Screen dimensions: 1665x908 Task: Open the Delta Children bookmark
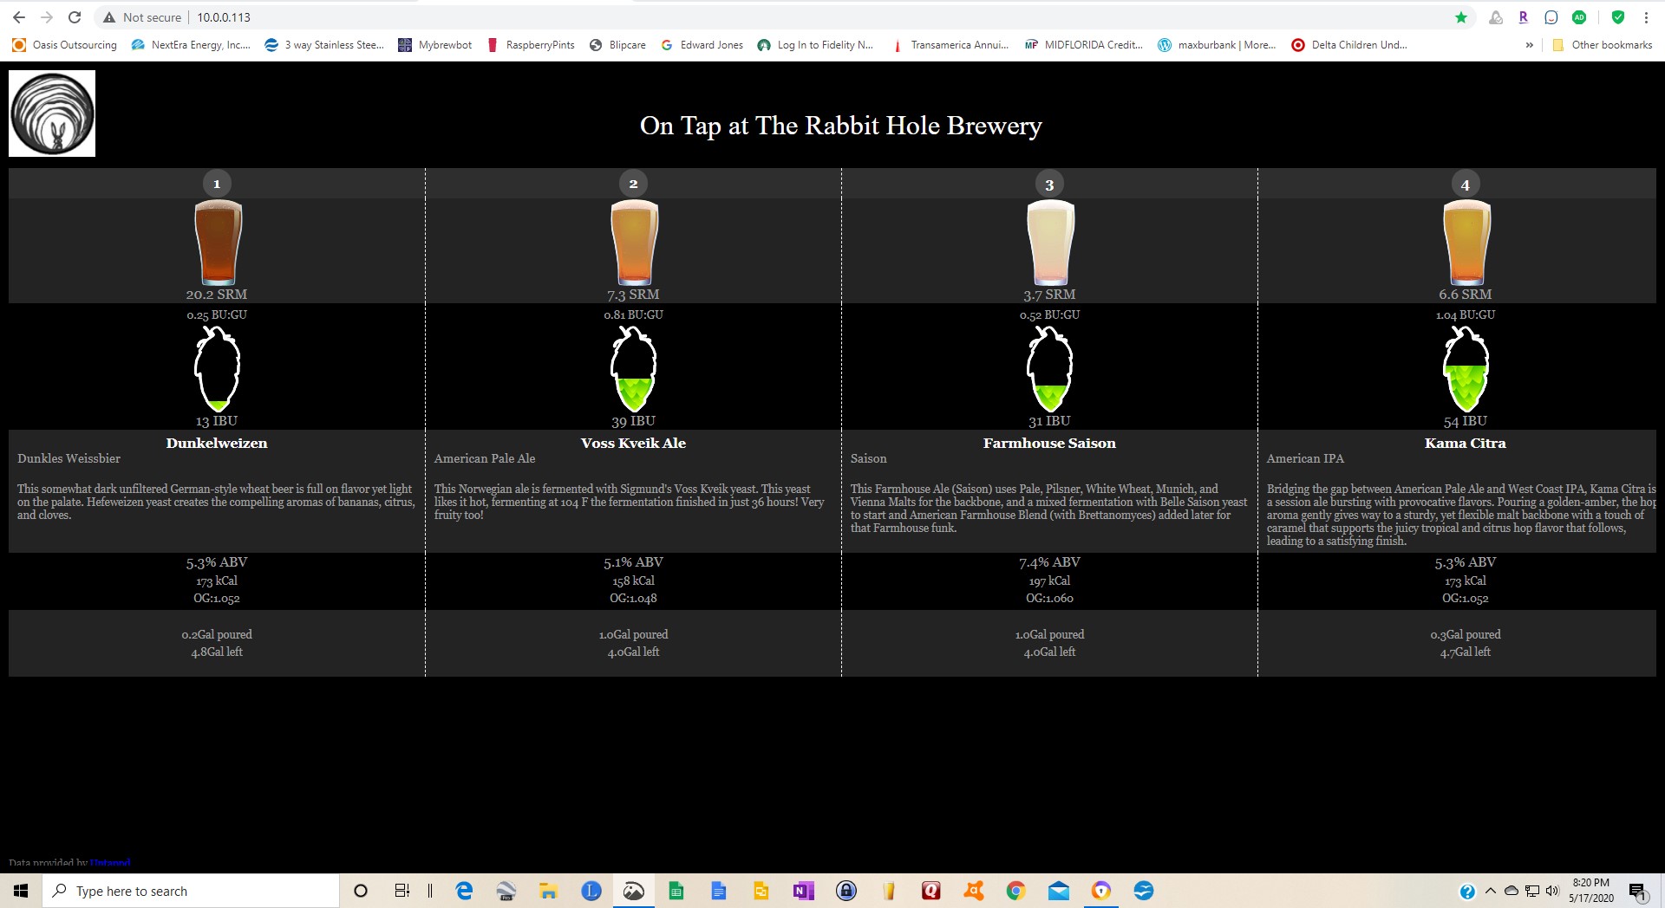point(1349,45)
